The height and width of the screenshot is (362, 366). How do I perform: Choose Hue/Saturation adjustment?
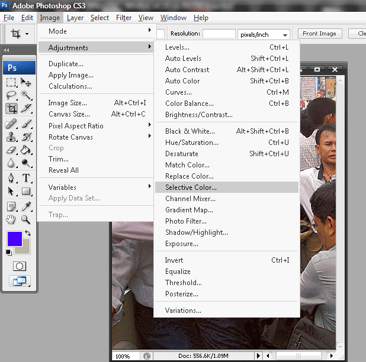pos(227,142)
